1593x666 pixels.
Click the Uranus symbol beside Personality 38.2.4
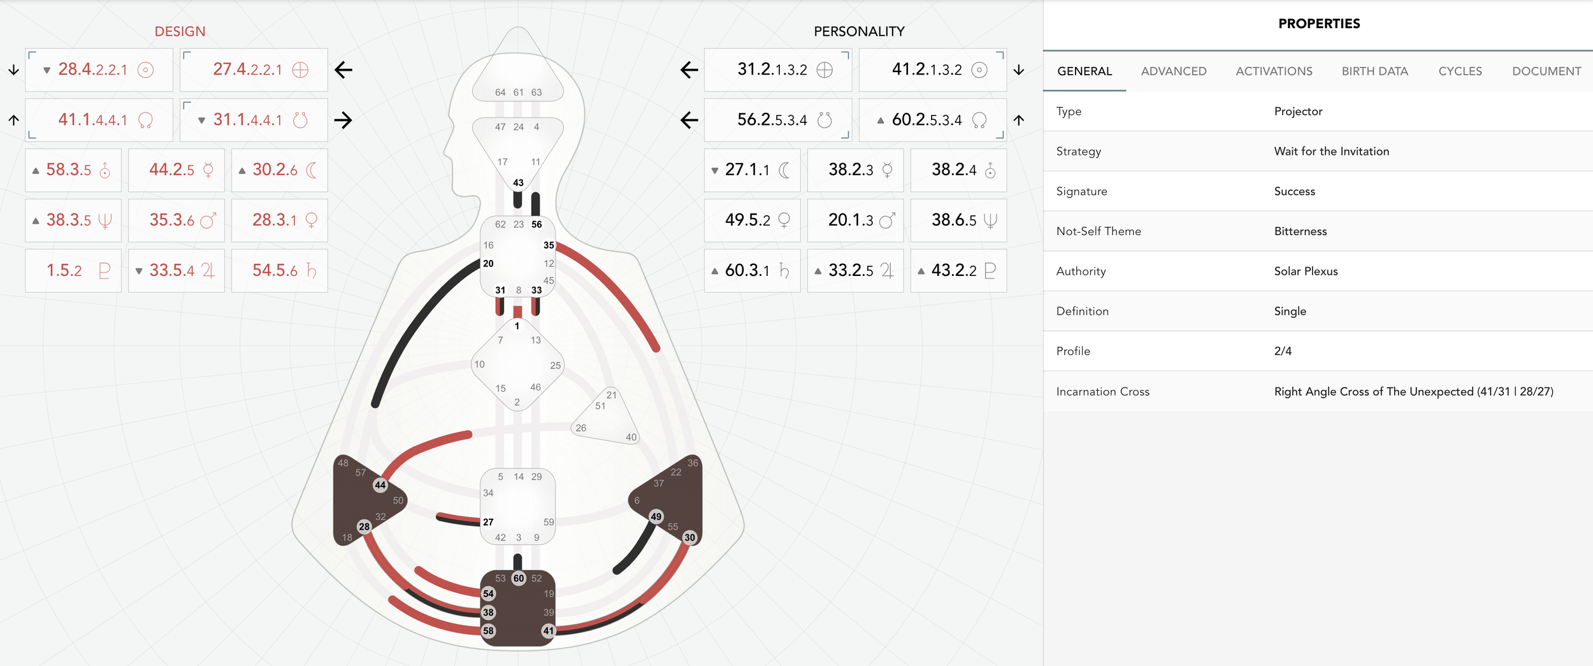point(990,170)
